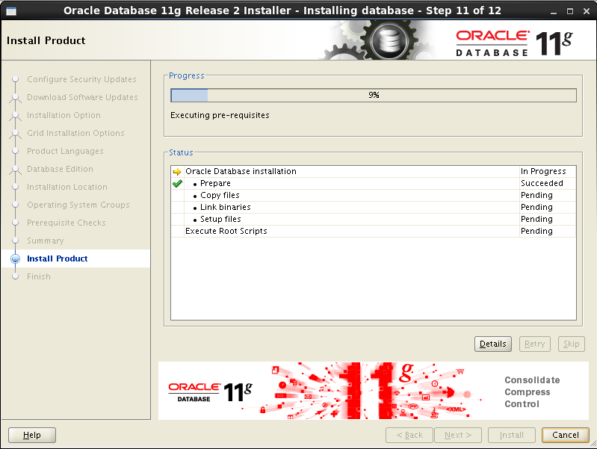The width and height of the screenshot is (597, 449).
Task: Click the Next navigation button
Action: (x=458, y=435)
